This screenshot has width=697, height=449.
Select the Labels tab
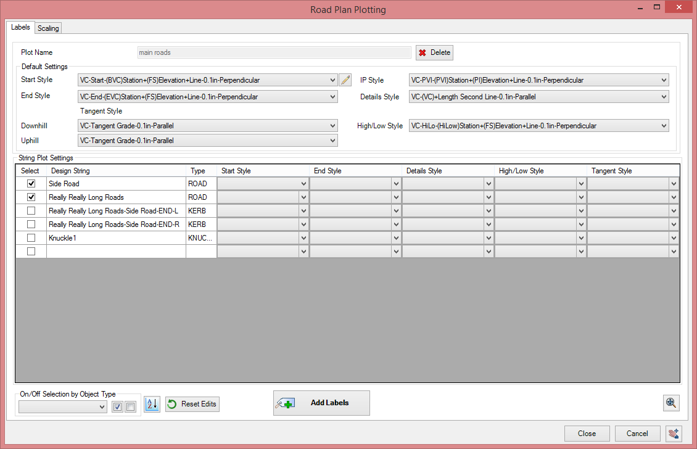point(20,27)
